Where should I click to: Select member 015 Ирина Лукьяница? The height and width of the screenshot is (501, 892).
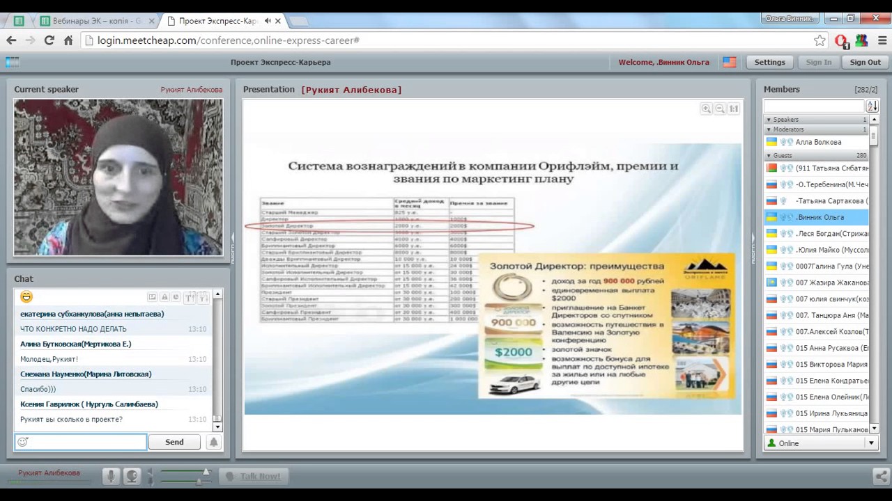tap(816, 413)
